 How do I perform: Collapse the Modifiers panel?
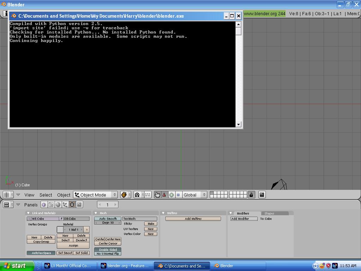click(231, 213)
